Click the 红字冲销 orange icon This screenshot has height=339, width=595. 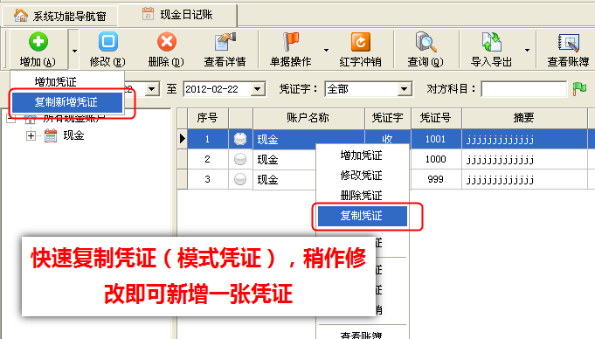pyautogui.click(x=361, y=42)
